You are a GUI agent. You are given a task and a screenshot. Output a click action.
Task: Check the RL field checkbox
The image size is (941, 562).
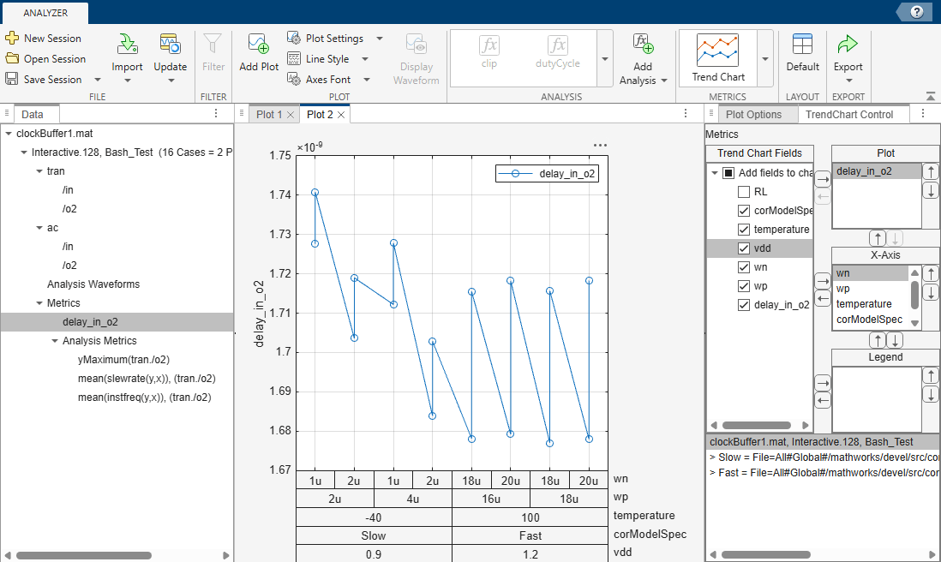click(744, 192)
